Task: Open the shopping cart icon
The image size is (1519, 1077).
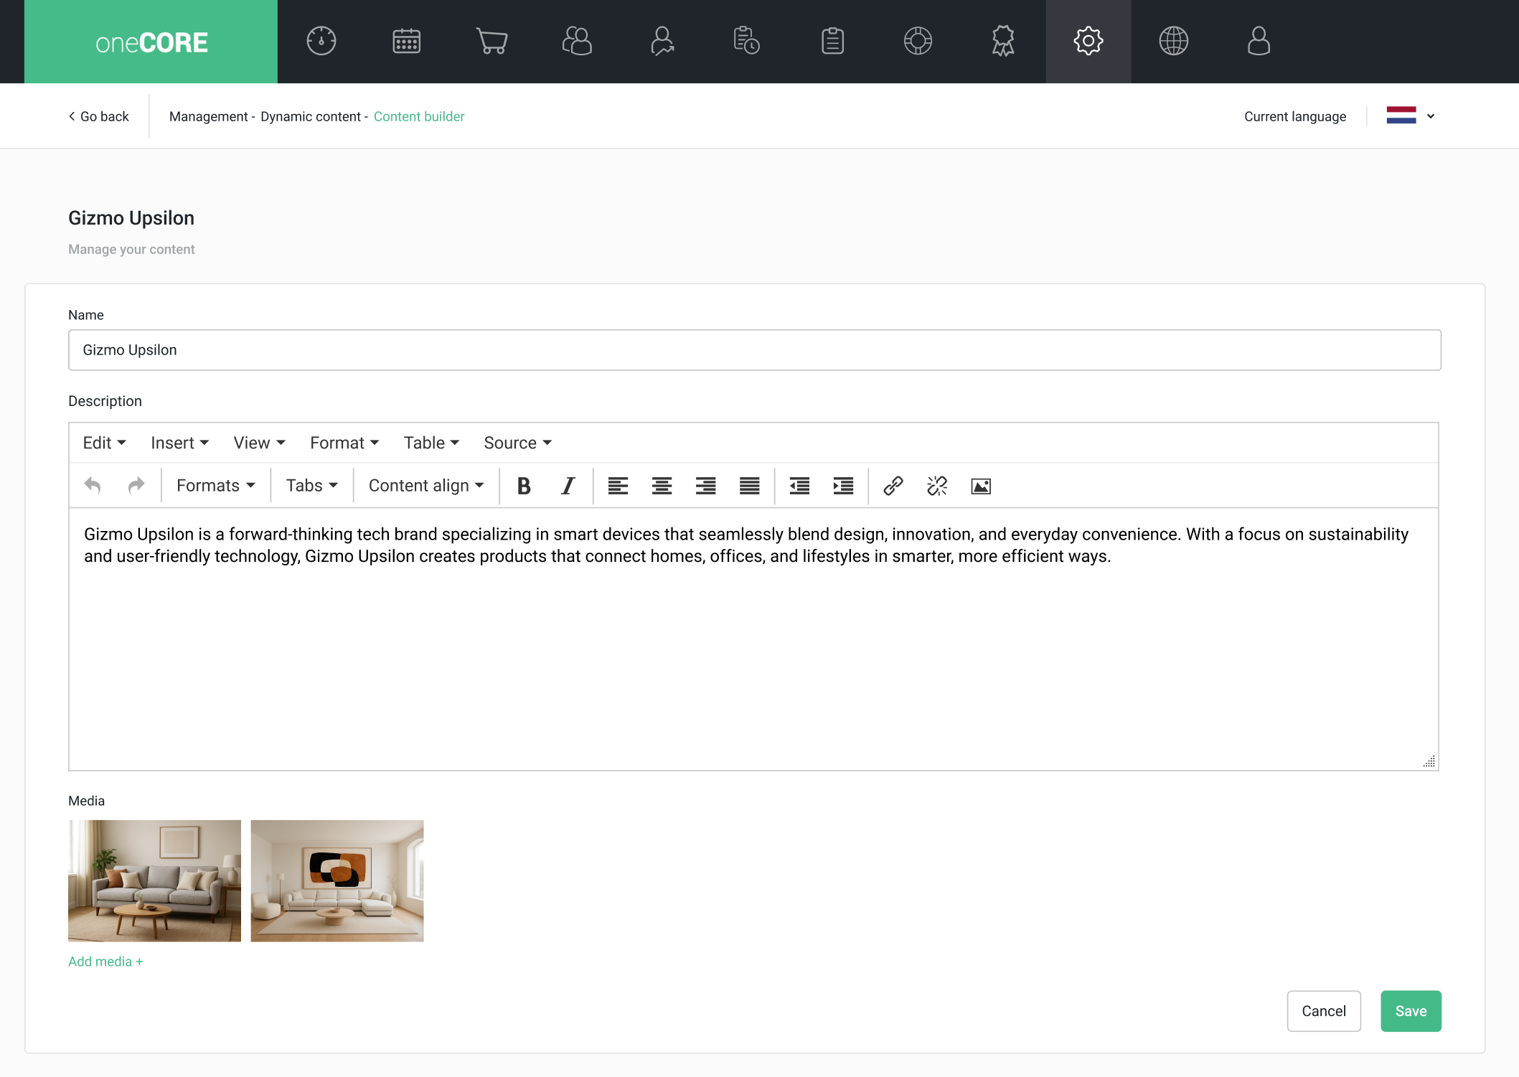Action: 492,41
